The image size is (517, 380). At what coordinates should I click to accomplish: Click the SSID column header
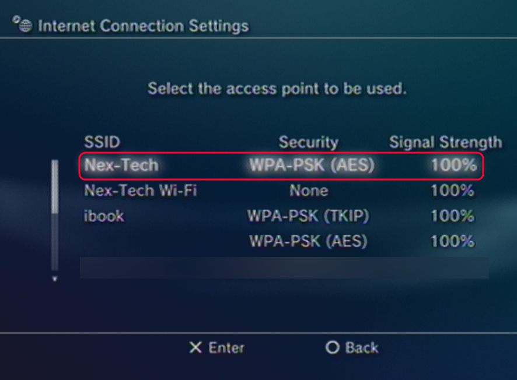[102, 142]
